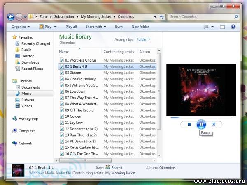Toggle the preview pane button
The height and width of the screenshot is (185, 247).
coord(222,27)
